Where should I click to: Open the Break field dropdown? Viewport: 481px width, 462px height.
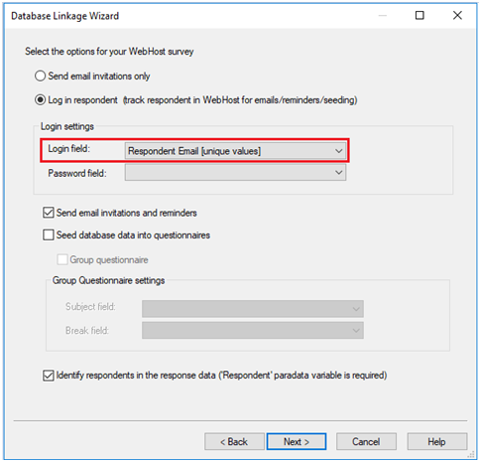click(x=253, y=330)
